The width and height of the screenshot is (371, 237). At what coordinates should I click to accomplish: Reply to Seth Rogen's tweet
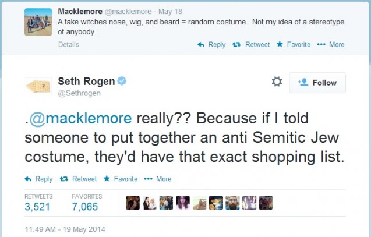39,179
